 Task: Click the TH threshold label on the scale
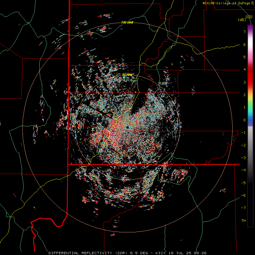coord(243,221)
